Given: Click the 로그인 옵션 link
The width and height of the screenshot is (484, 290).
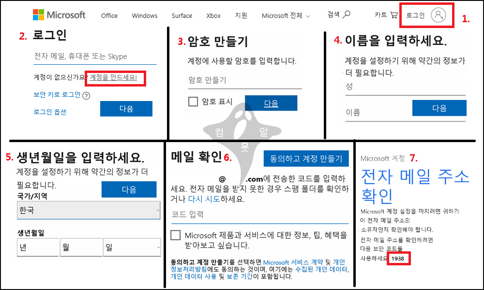Looking at the screenshot, I should (x=50, y=112).
